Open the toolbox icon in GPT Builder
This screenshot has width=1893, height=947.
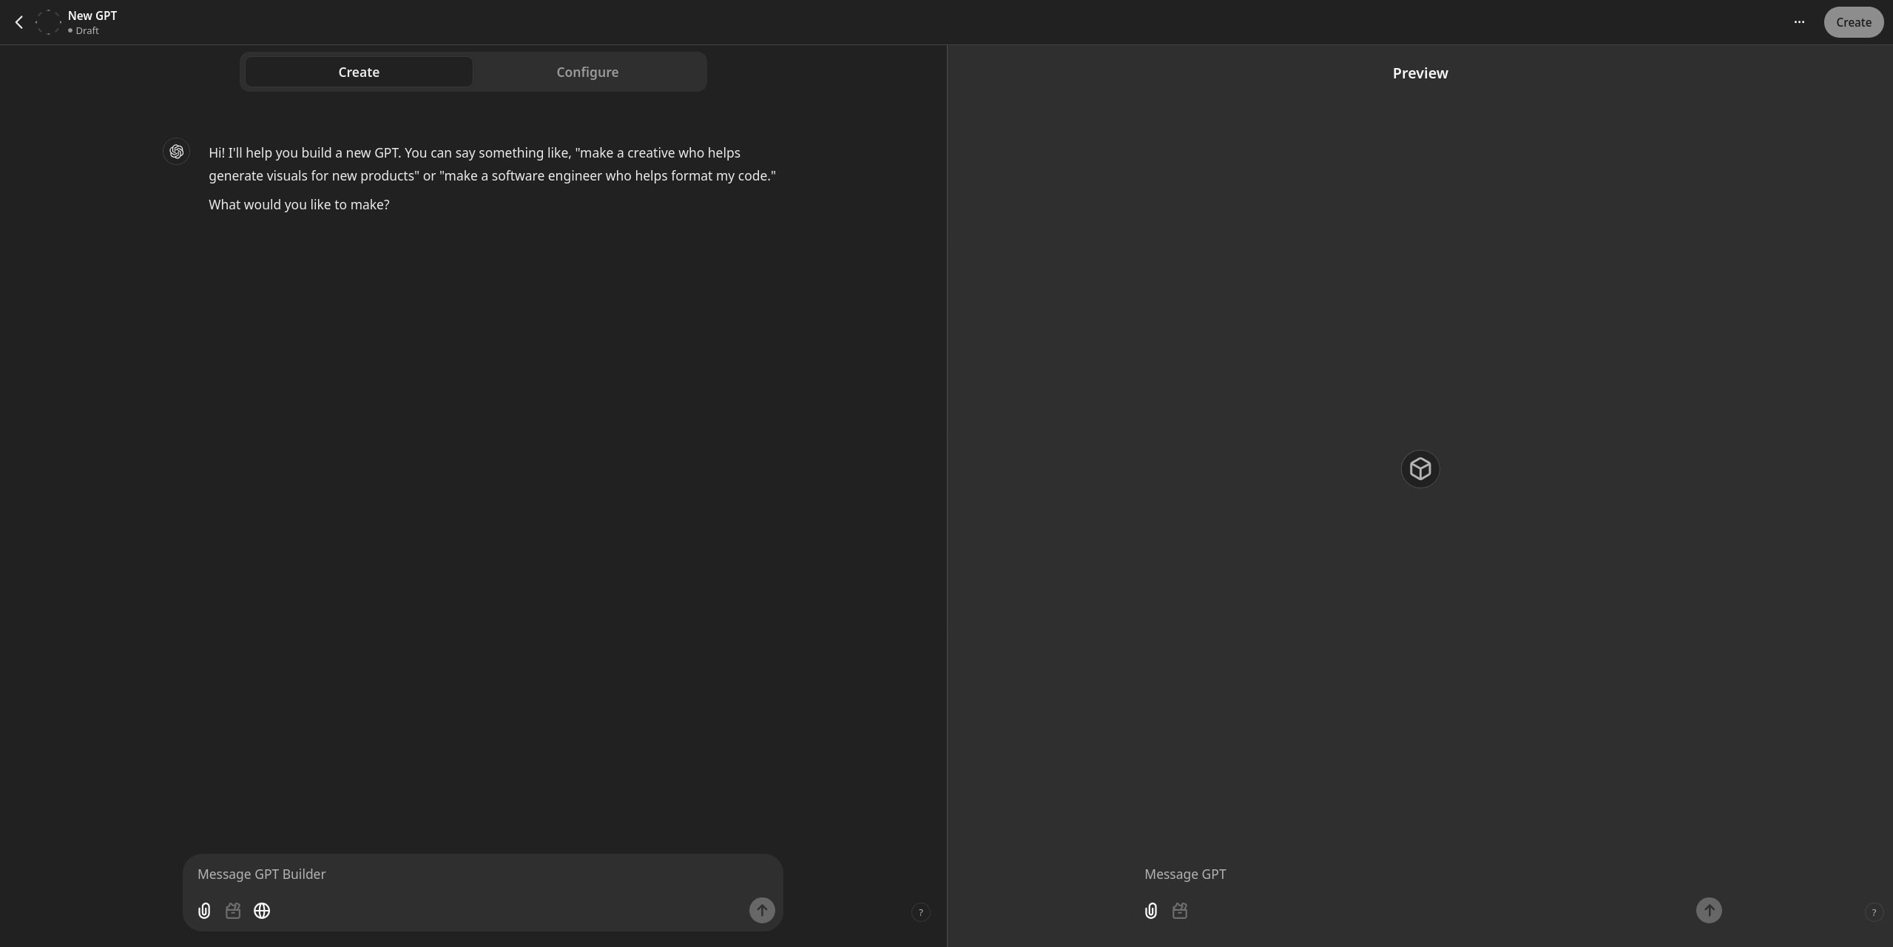[x=233, y=911]
